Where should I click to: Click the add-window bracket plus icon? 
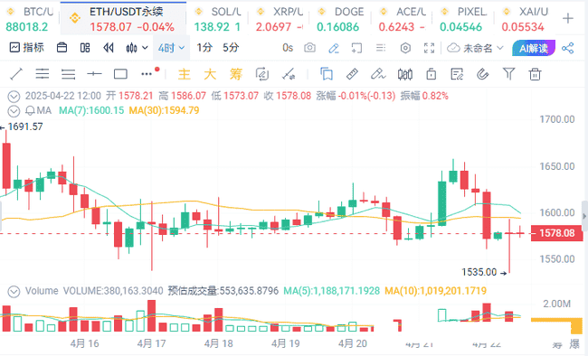tap(356, 48)
